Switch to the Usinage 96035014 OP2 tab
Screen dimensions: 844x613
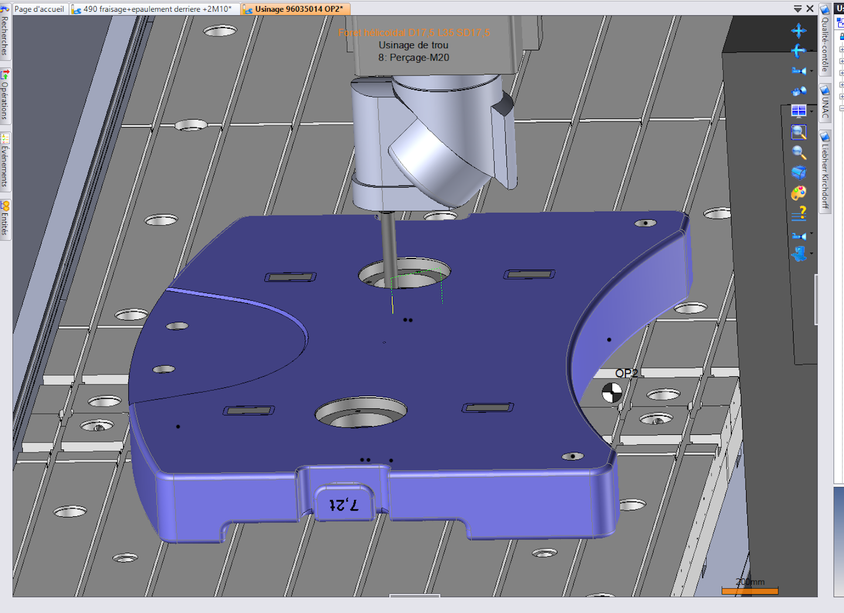(295, 9)
